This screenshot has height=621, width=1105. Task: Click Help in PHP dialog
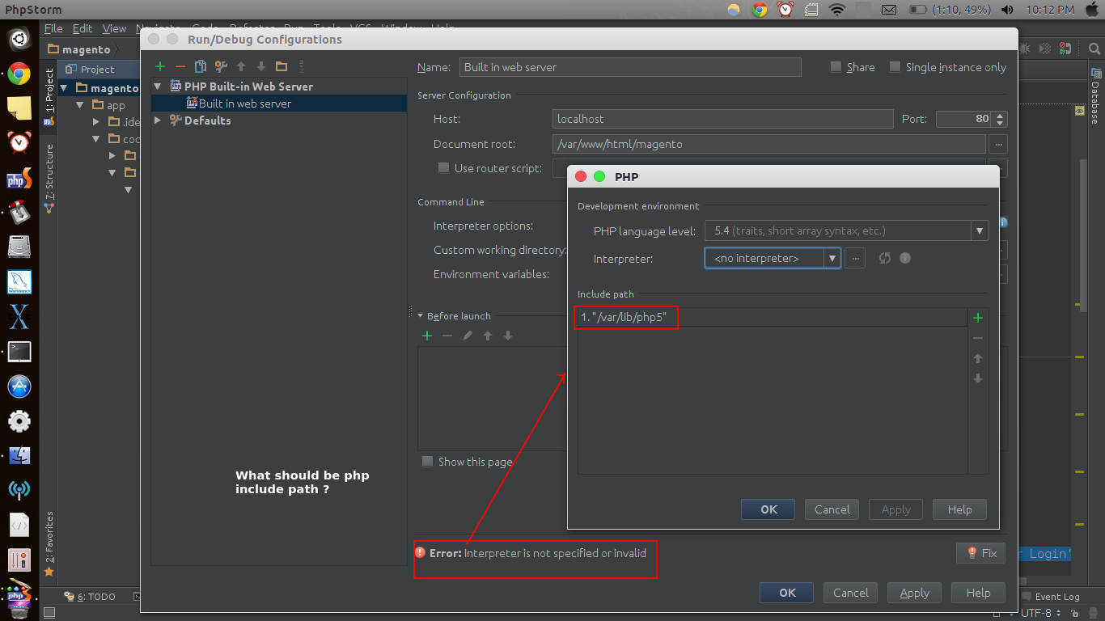[x=959, y=509]
